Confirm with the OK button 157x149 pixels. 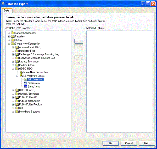click(x=111, y=143)
